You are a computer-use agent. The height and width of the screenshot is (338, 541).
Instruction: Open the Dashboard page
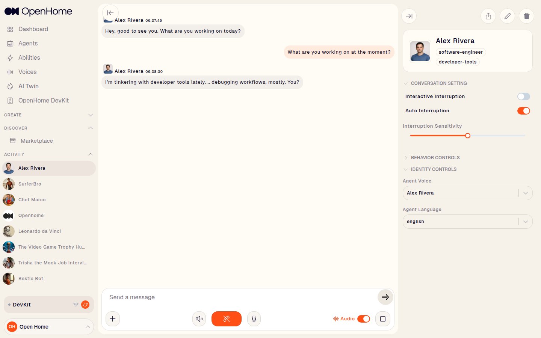[x=33, y=29]
